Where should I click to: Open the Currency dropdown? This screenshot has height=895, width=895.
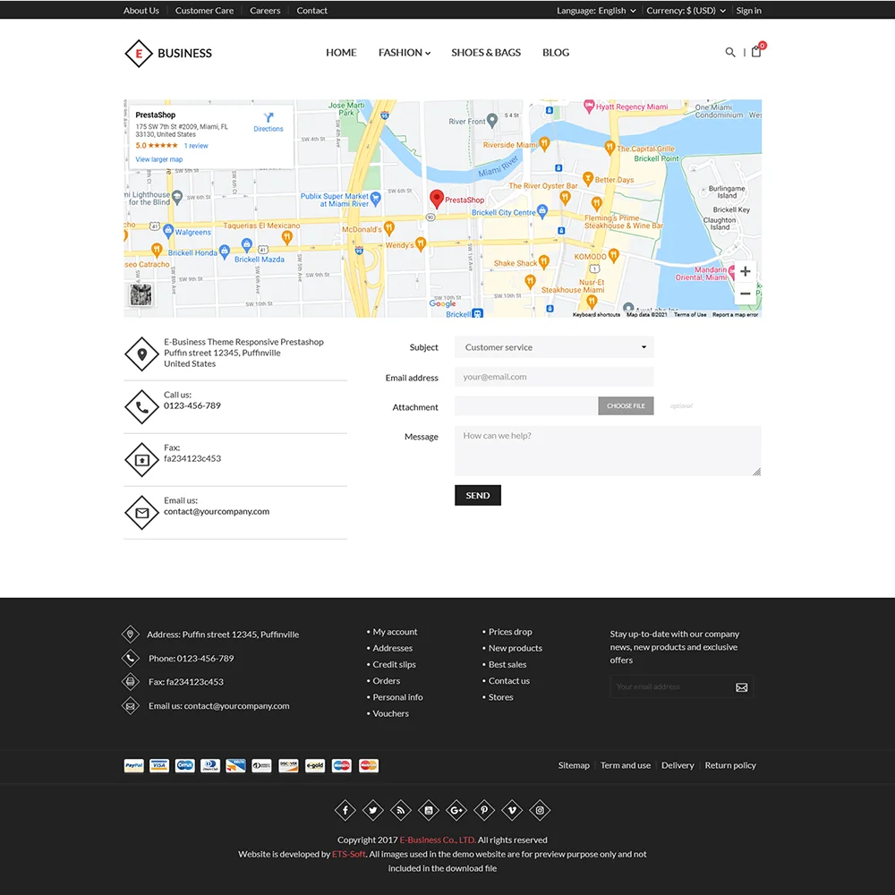(x=686, y=11)
